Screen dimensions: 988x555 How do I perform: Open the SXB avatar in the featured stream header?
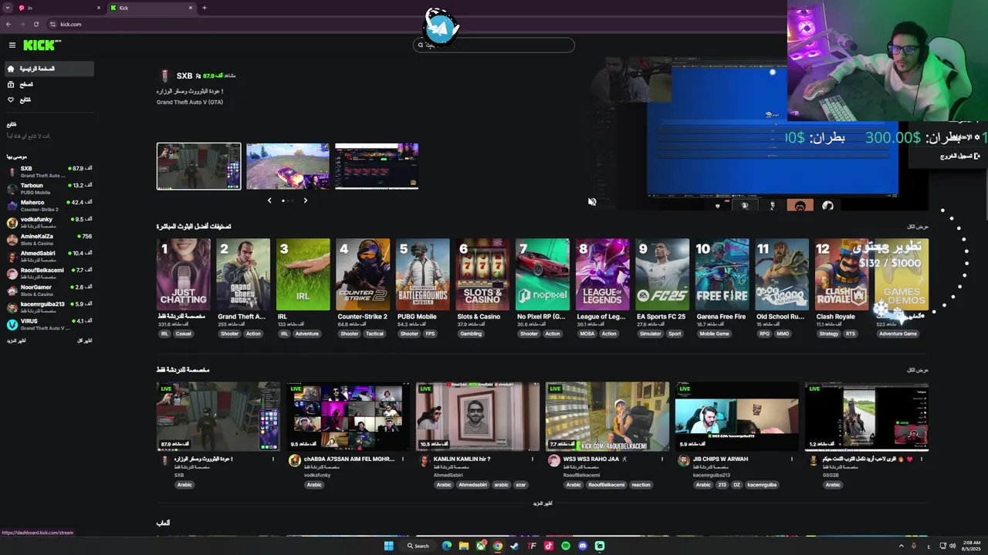point(164,76)
